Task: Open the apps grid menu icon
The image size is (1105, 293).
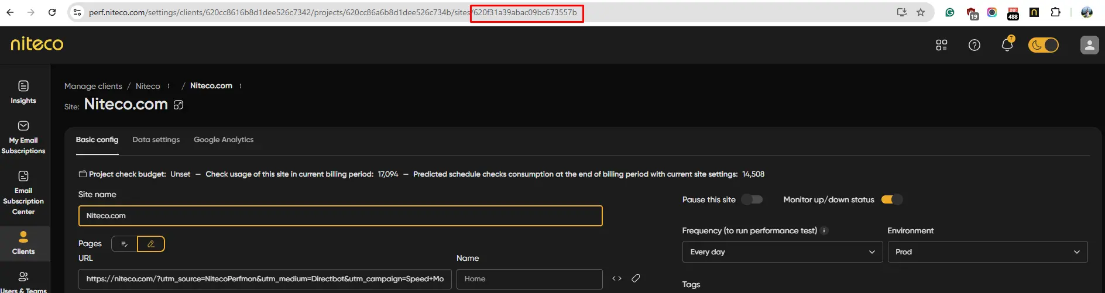Action: 942,45
